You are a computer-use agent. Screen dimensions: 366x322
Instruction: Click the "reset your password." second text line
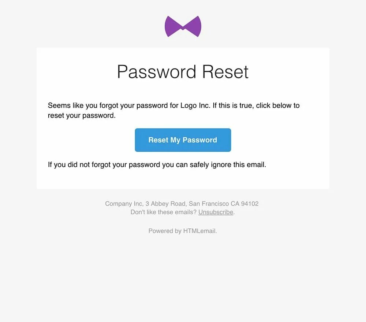(x=82, y=115)
